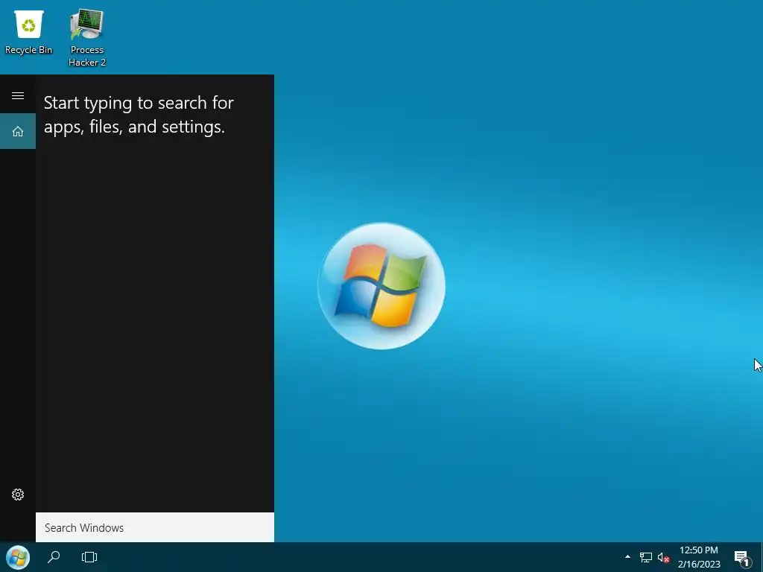
Task: Expand the hamburger menu in search panel
Action: pos(18,96)
